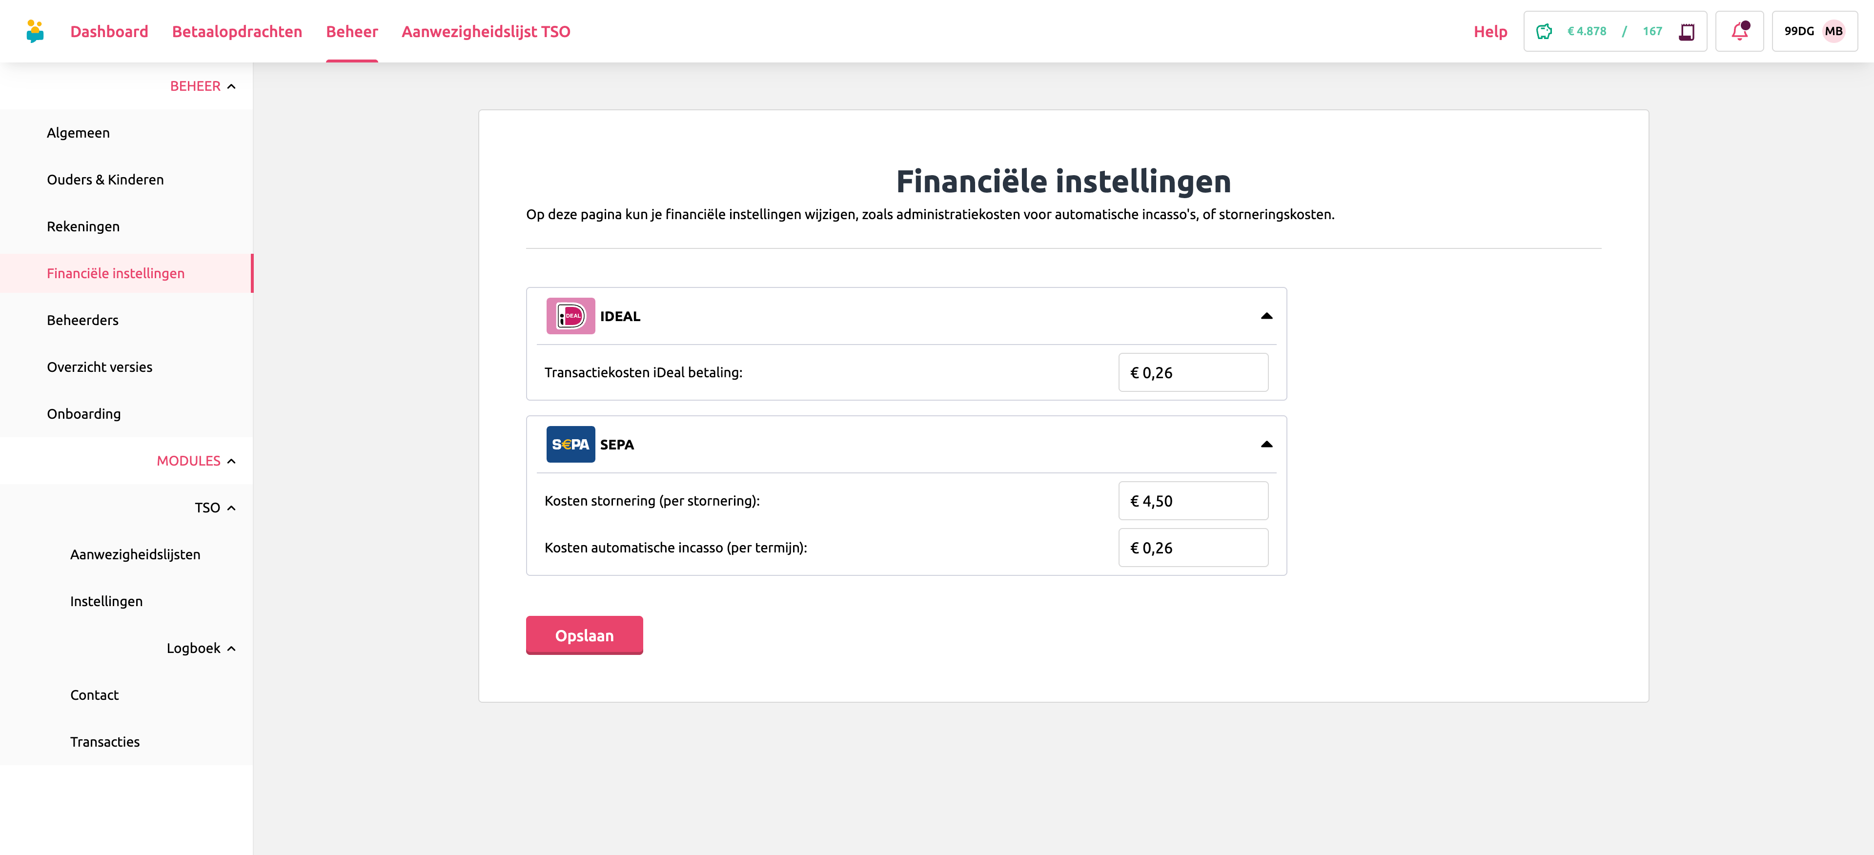Image resolution: width=1874 pixels, height=855 pixels.
Task: Click the Kosten stornering amount field
Action: click(1193, 501)
